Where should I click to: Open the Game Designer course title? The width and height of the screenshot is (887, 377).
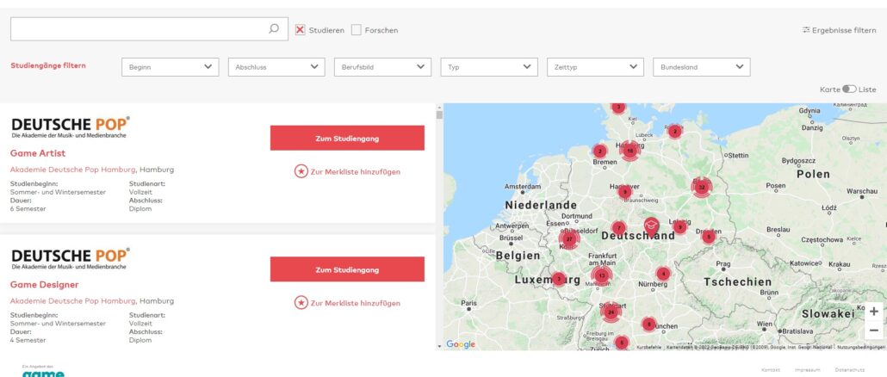point(44,285)
